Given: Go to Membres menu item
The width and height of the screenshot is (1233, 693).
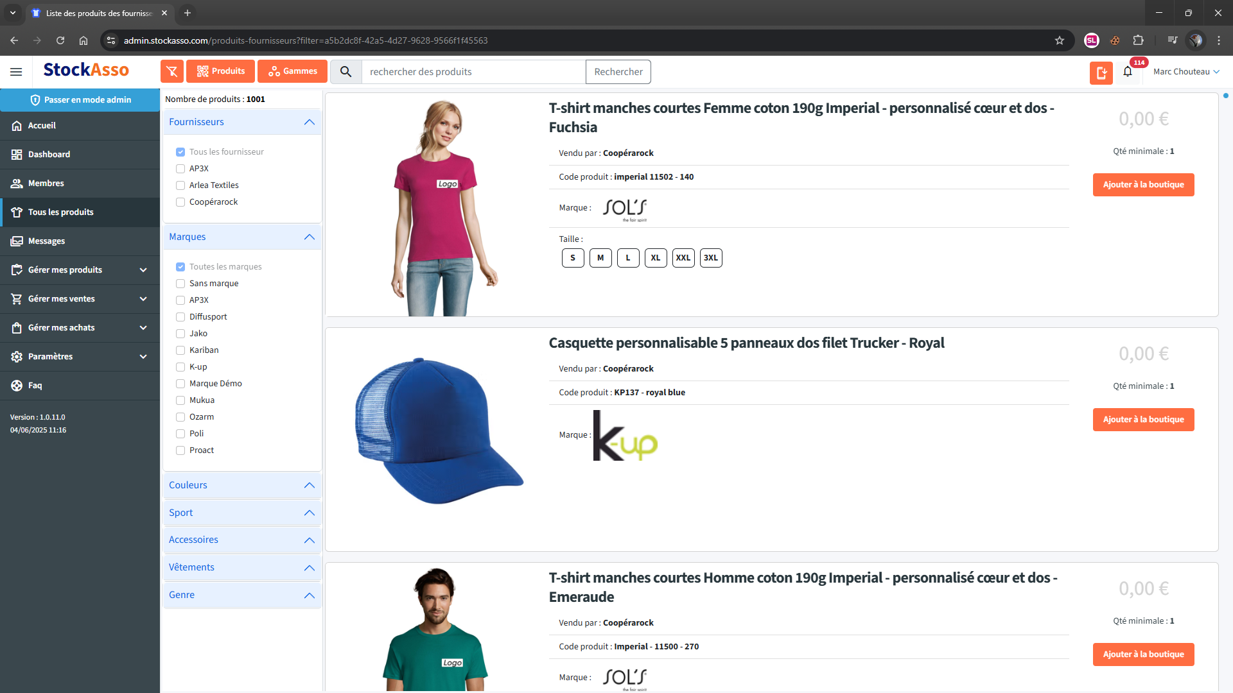Looking at the screenshot, I should coord(46,184).
